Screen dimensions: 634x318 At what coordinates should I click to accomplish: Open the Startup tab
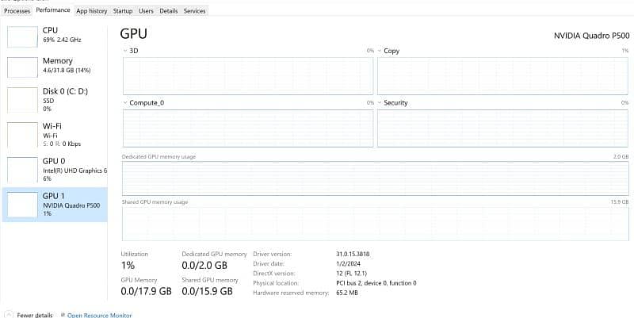pos(123,11)
